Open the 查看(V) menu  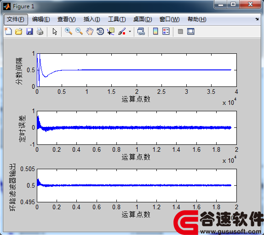tap(66, 19)
